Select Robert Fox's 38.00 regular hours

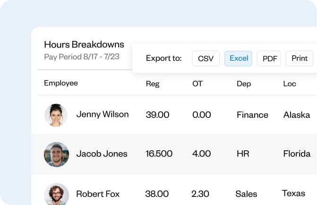click(157, 194)
